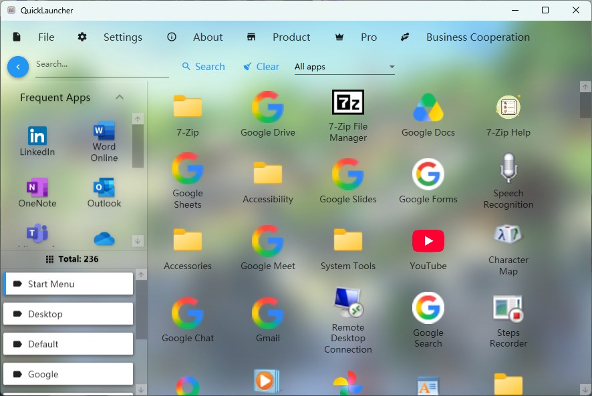
Task: Focus the Search text field
Action: click(x=102, y=65)
